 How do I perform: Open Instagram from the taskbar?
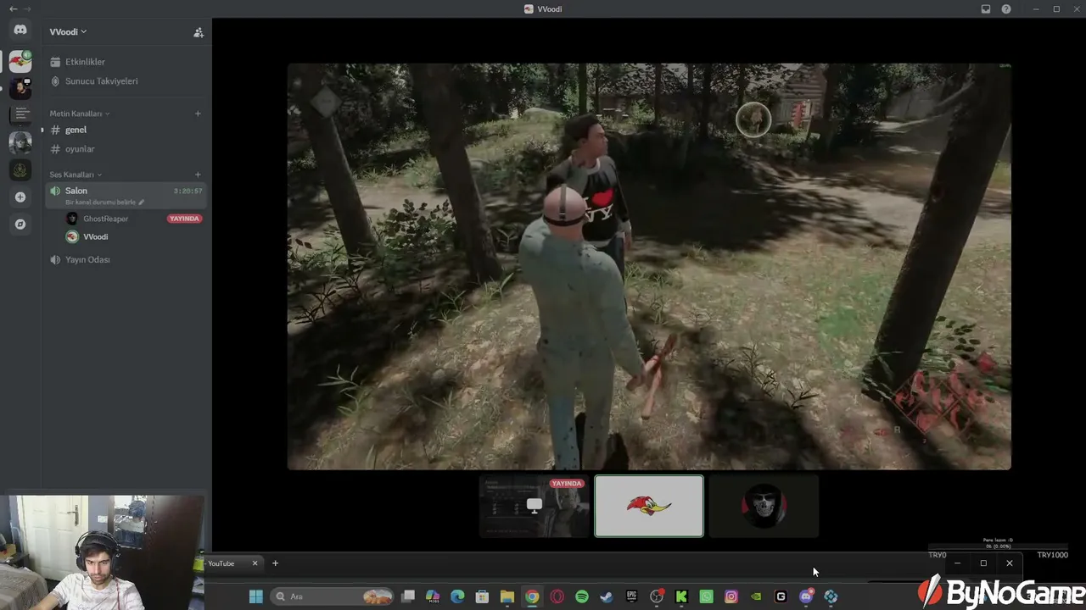(x=731, y=596)
